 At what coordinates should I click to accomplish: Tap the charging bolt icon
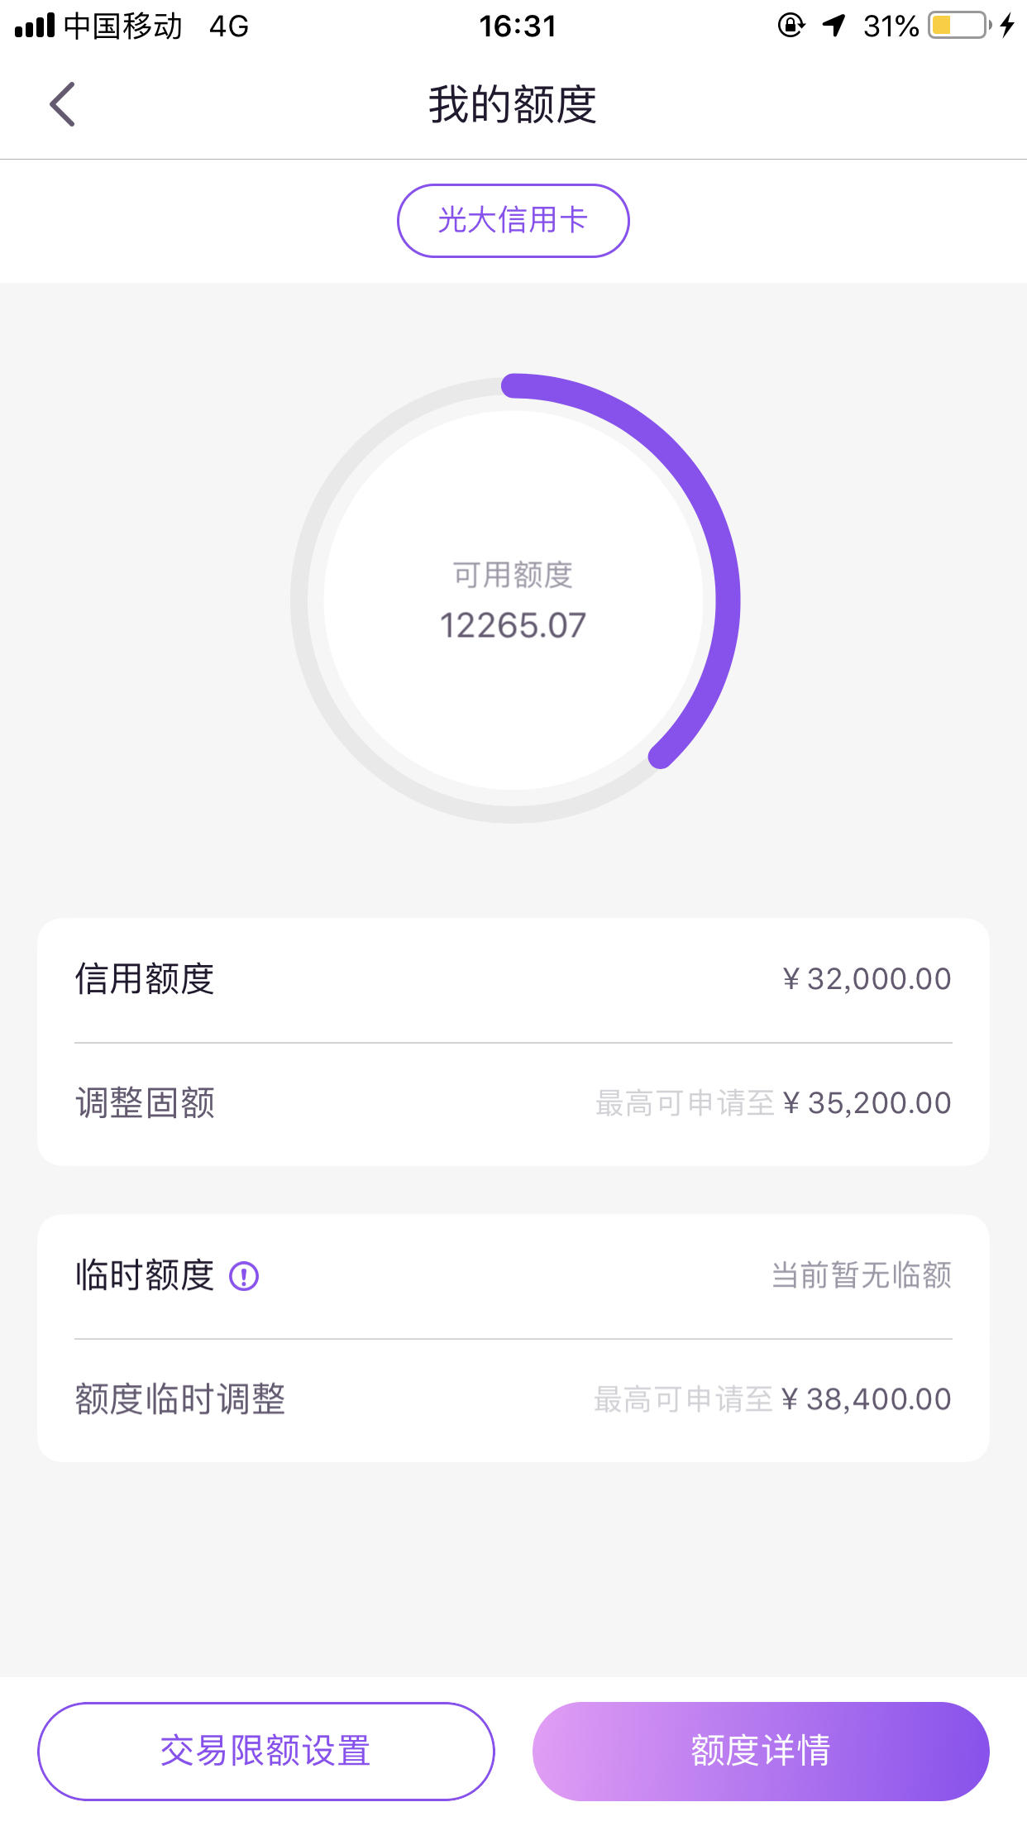[x=1006, y=26]
